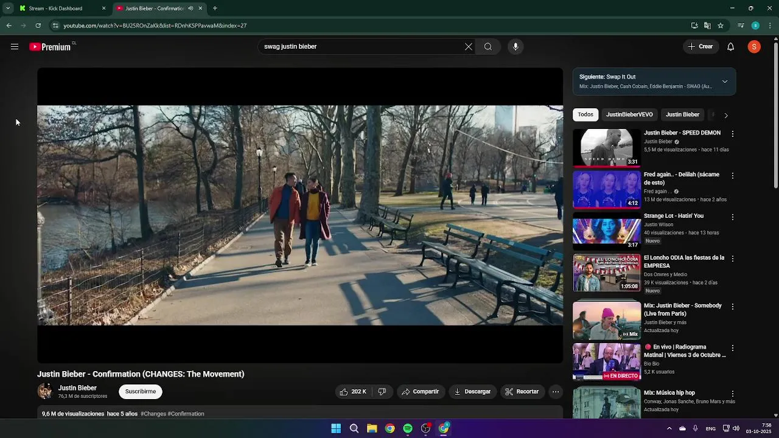Open File Explorer from the taskbar
The height and width of the screenshot is (438, 779).
click(372, 428)
